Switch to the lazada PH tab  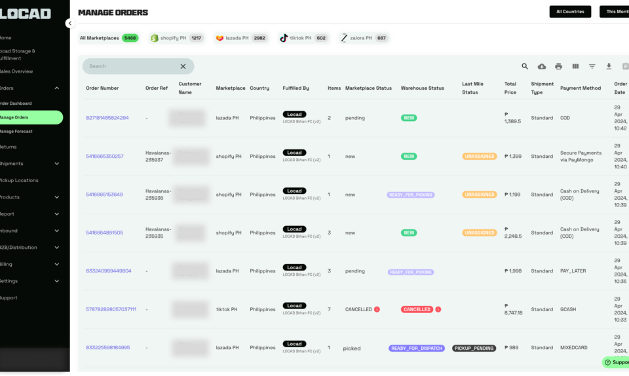coord(241,38)
